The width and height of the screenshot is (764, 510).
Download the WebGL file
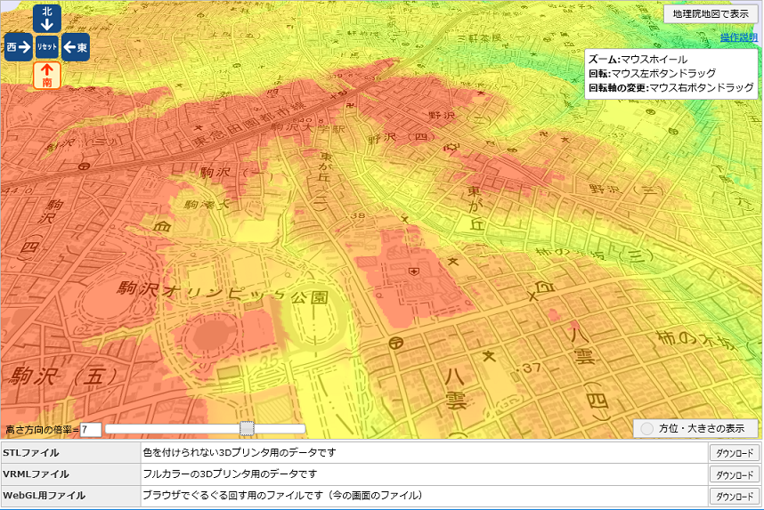[734, 496]
